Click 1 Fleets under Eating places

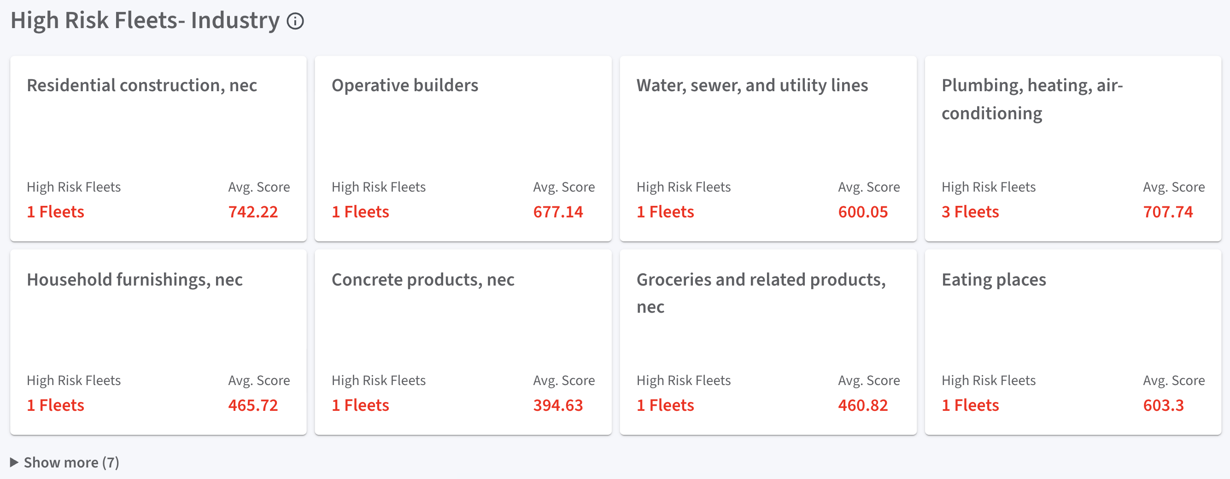pos(970,405)
